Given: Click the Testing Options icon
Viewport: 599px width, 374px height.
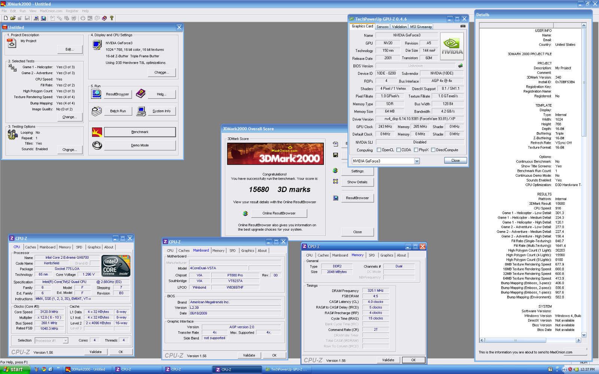Looking at the screenshot, I should pos(12,135).
